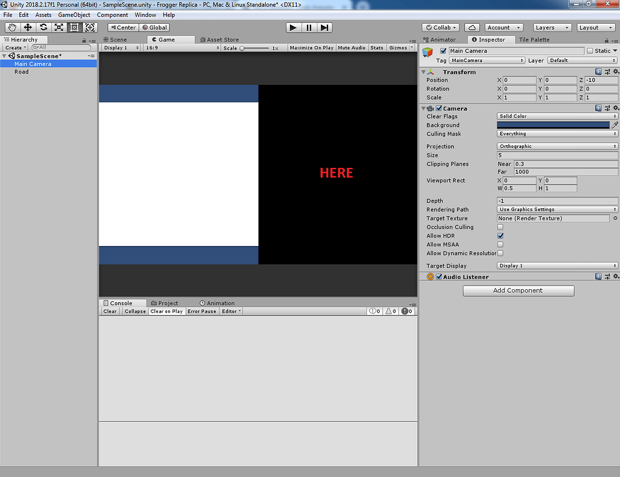Click Maximize On Play in the Game view

coord(311,47)
